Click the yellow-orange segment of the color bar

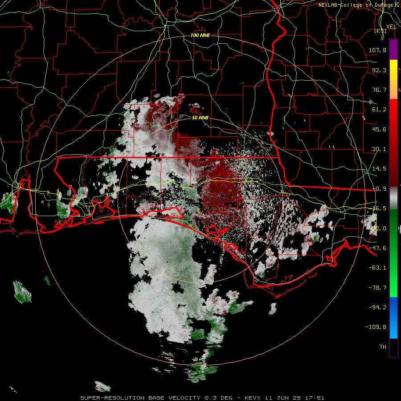(393, 79)
